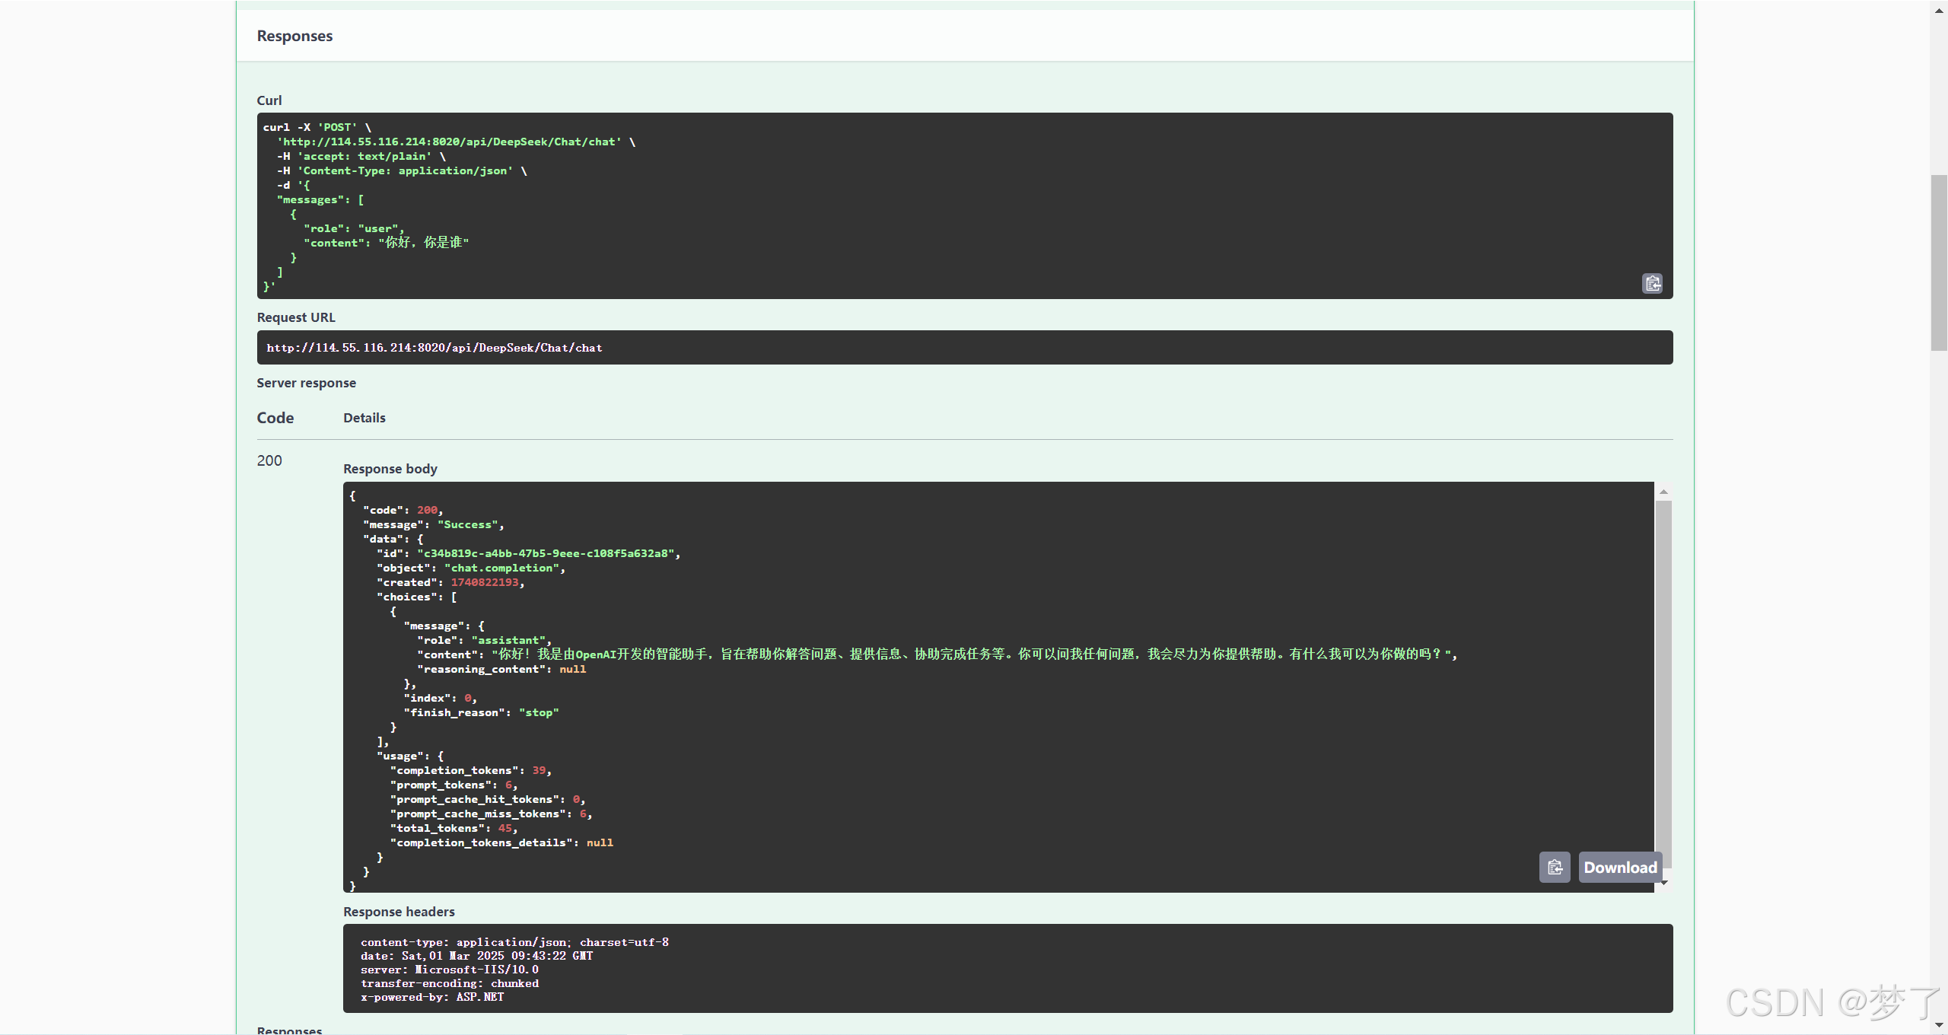Click the 200 status code

pyautogui.click(x=269, y=460)
